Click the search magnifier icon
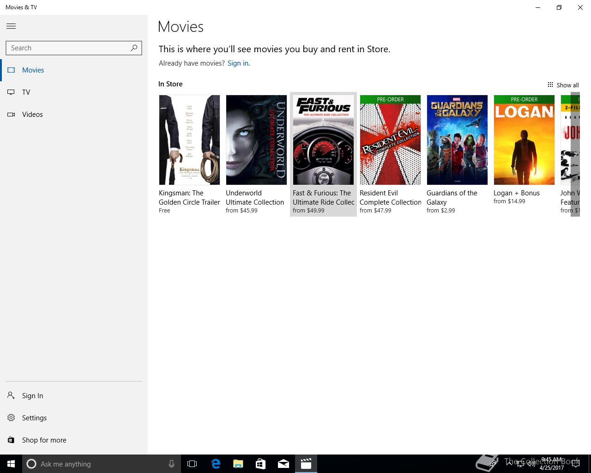Viewport: 591px width, 473px height. [134, 48]
